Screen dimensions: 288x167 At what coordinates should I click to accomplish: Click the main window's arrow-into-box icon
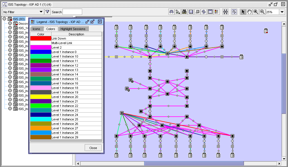[x=271, y=4]
